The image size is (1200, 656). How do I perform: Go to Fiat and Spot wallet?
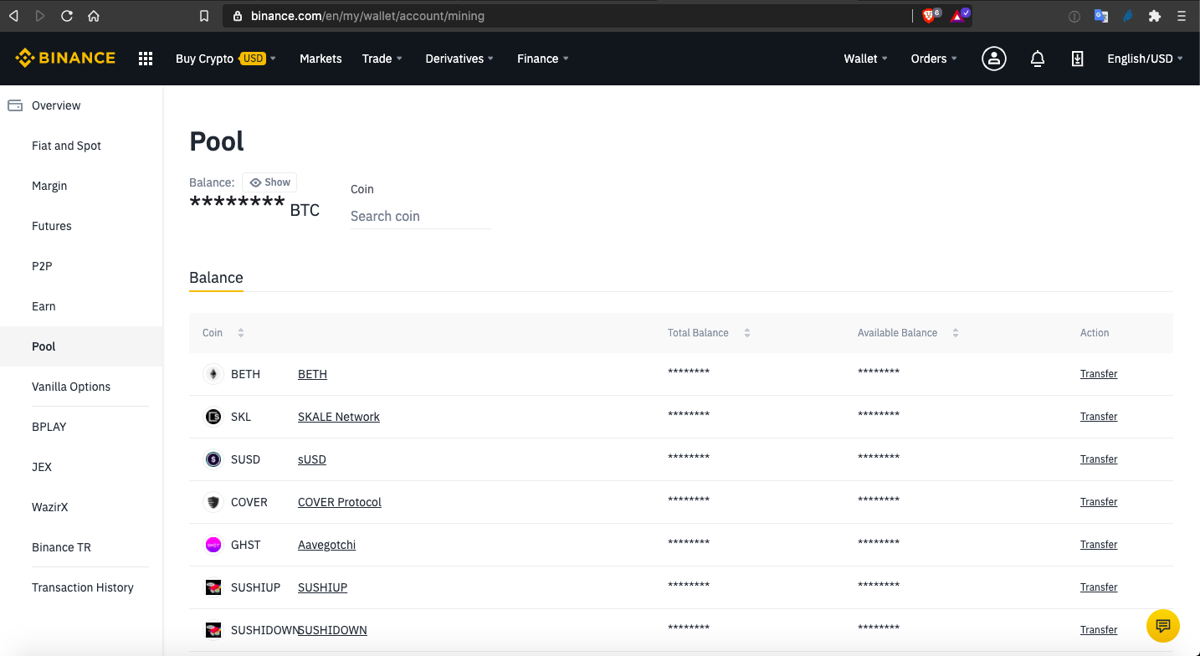(66, 146)
